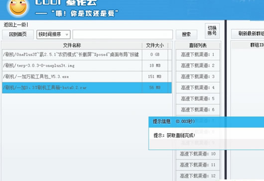Select the highlighted 一加3、3T刷机工具箱 rar file

(x=87, y=88)
